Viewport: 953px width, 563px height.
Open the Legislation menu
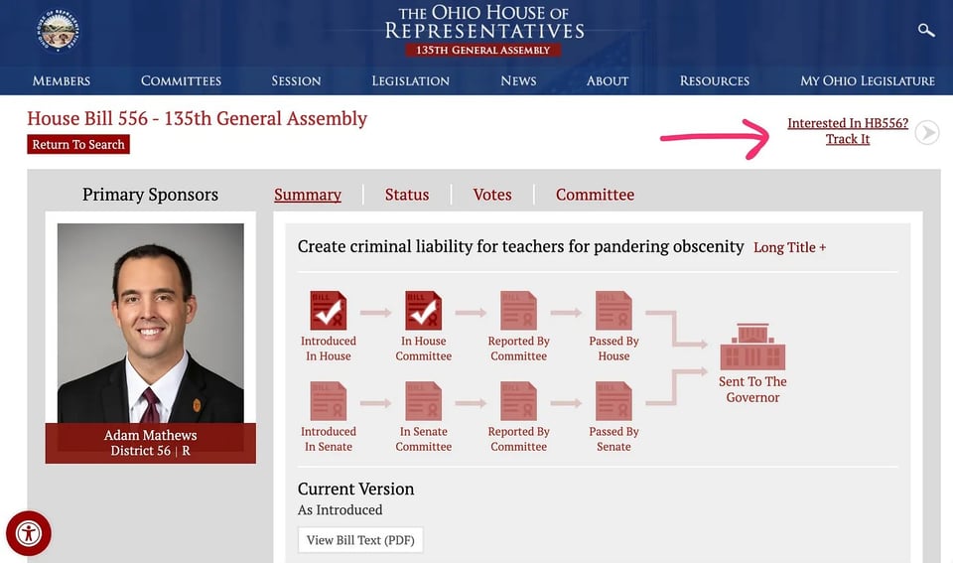pyautogui.click(x=411, y=80)
